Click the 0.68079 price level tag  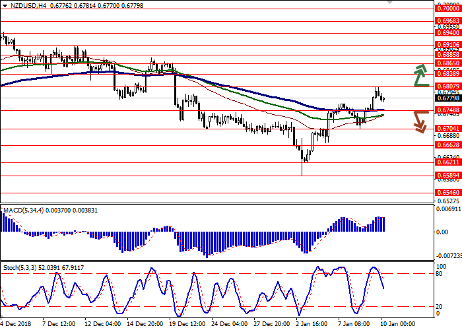point(447,86)
